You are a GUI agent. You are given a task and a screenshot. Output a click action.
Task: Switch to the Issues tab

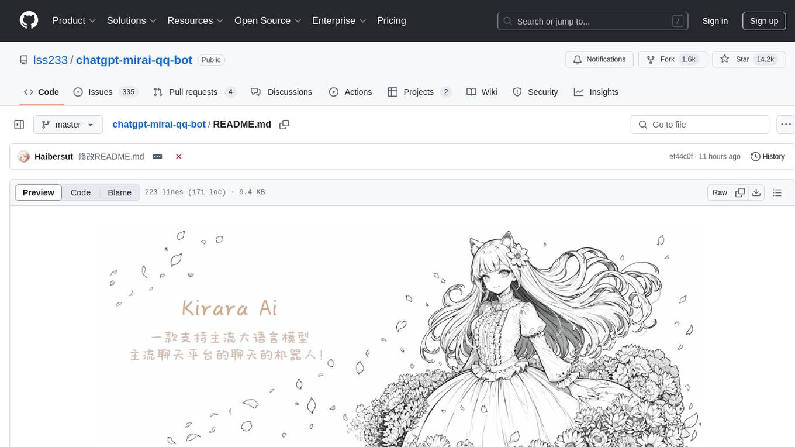click(x=105, y=92)
